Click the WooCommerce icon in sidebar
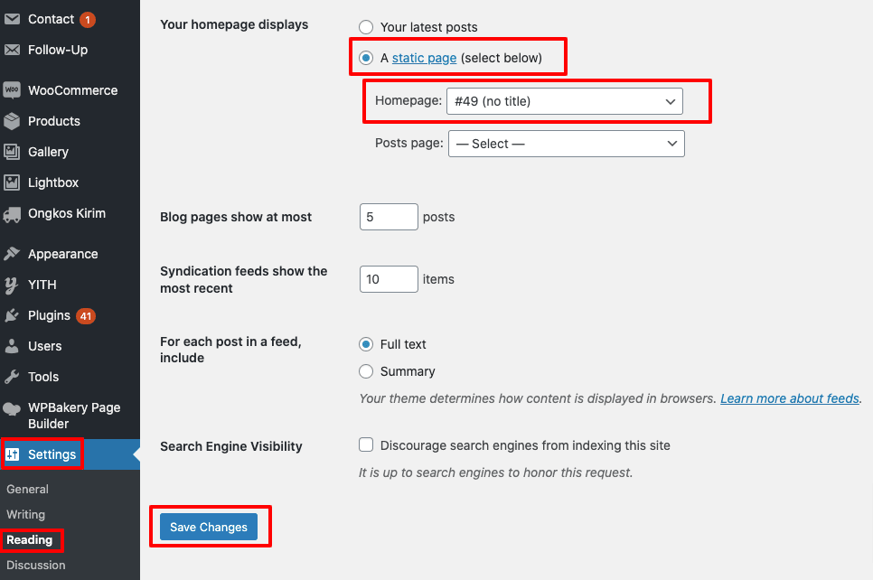This screenshot has width=873, height=580. [x=12, y=90]
